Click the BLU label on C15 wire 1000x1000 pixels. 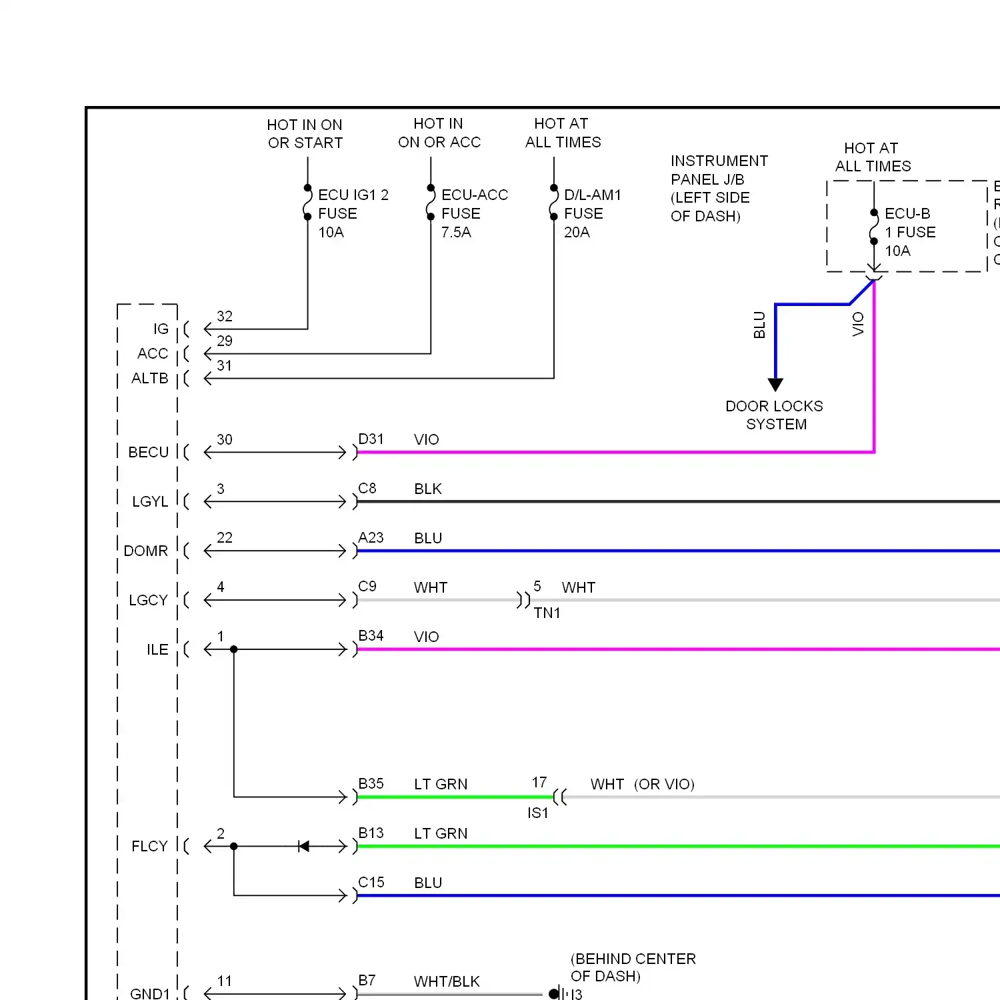(x=428, y=883)
